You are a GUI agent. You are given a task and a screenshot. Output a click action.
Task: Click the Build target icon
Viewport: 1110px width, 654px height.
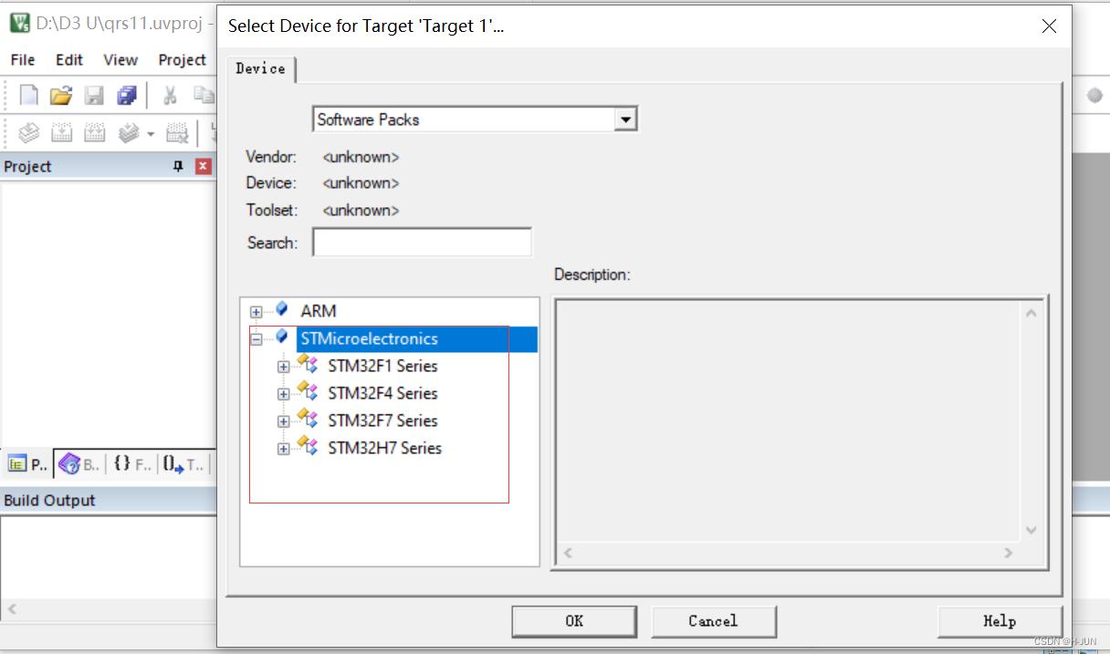point(61,133)
